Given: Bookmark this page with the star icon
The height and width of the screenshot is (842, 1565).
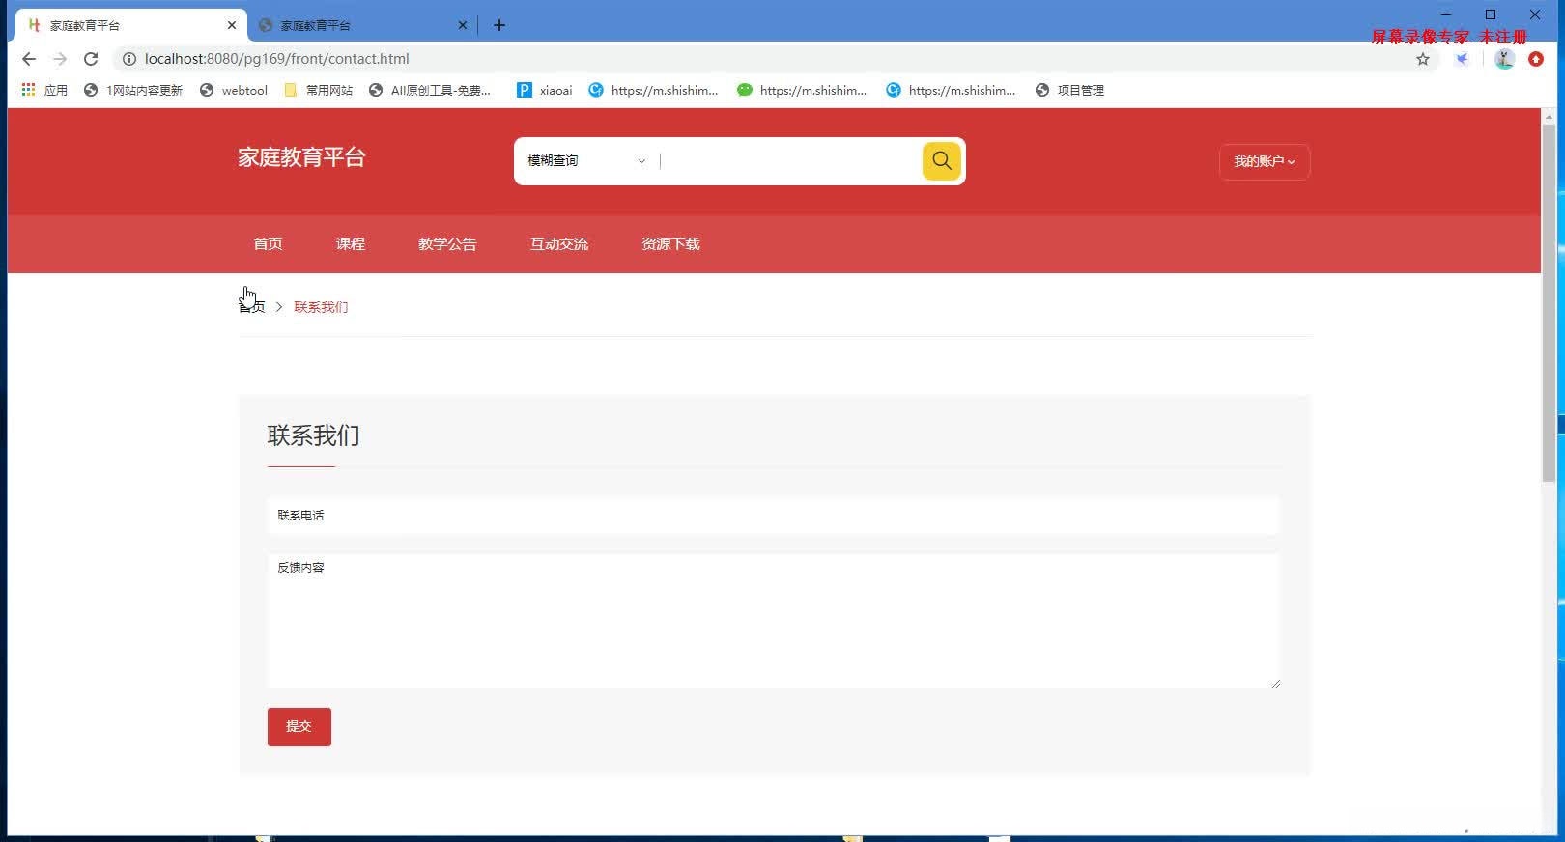Looking at the screenshot, I should click(x=1423, y=59).
